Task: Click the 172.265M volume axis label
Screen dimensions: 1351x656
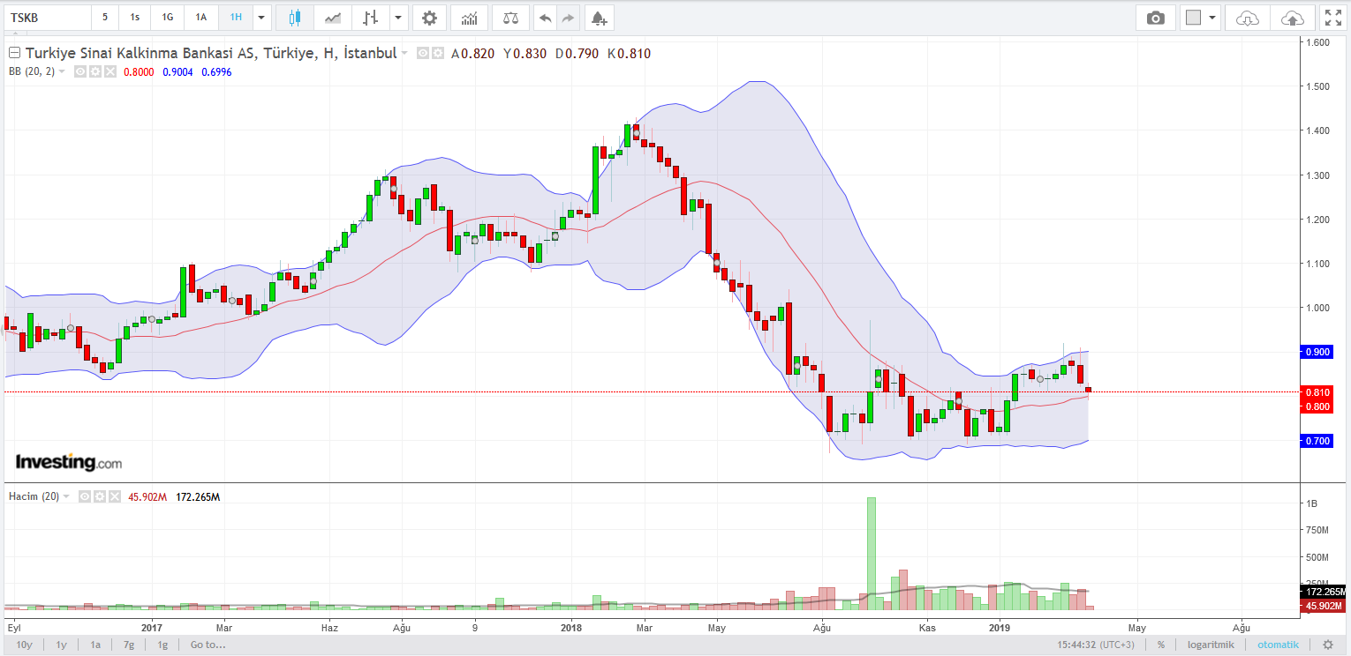Action: click(x=1325, y=592)
